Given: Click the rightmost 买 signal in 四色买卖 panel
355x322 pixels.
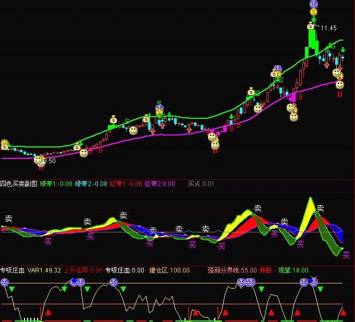Looking at the screenshot, I should [x=346, y=255].
